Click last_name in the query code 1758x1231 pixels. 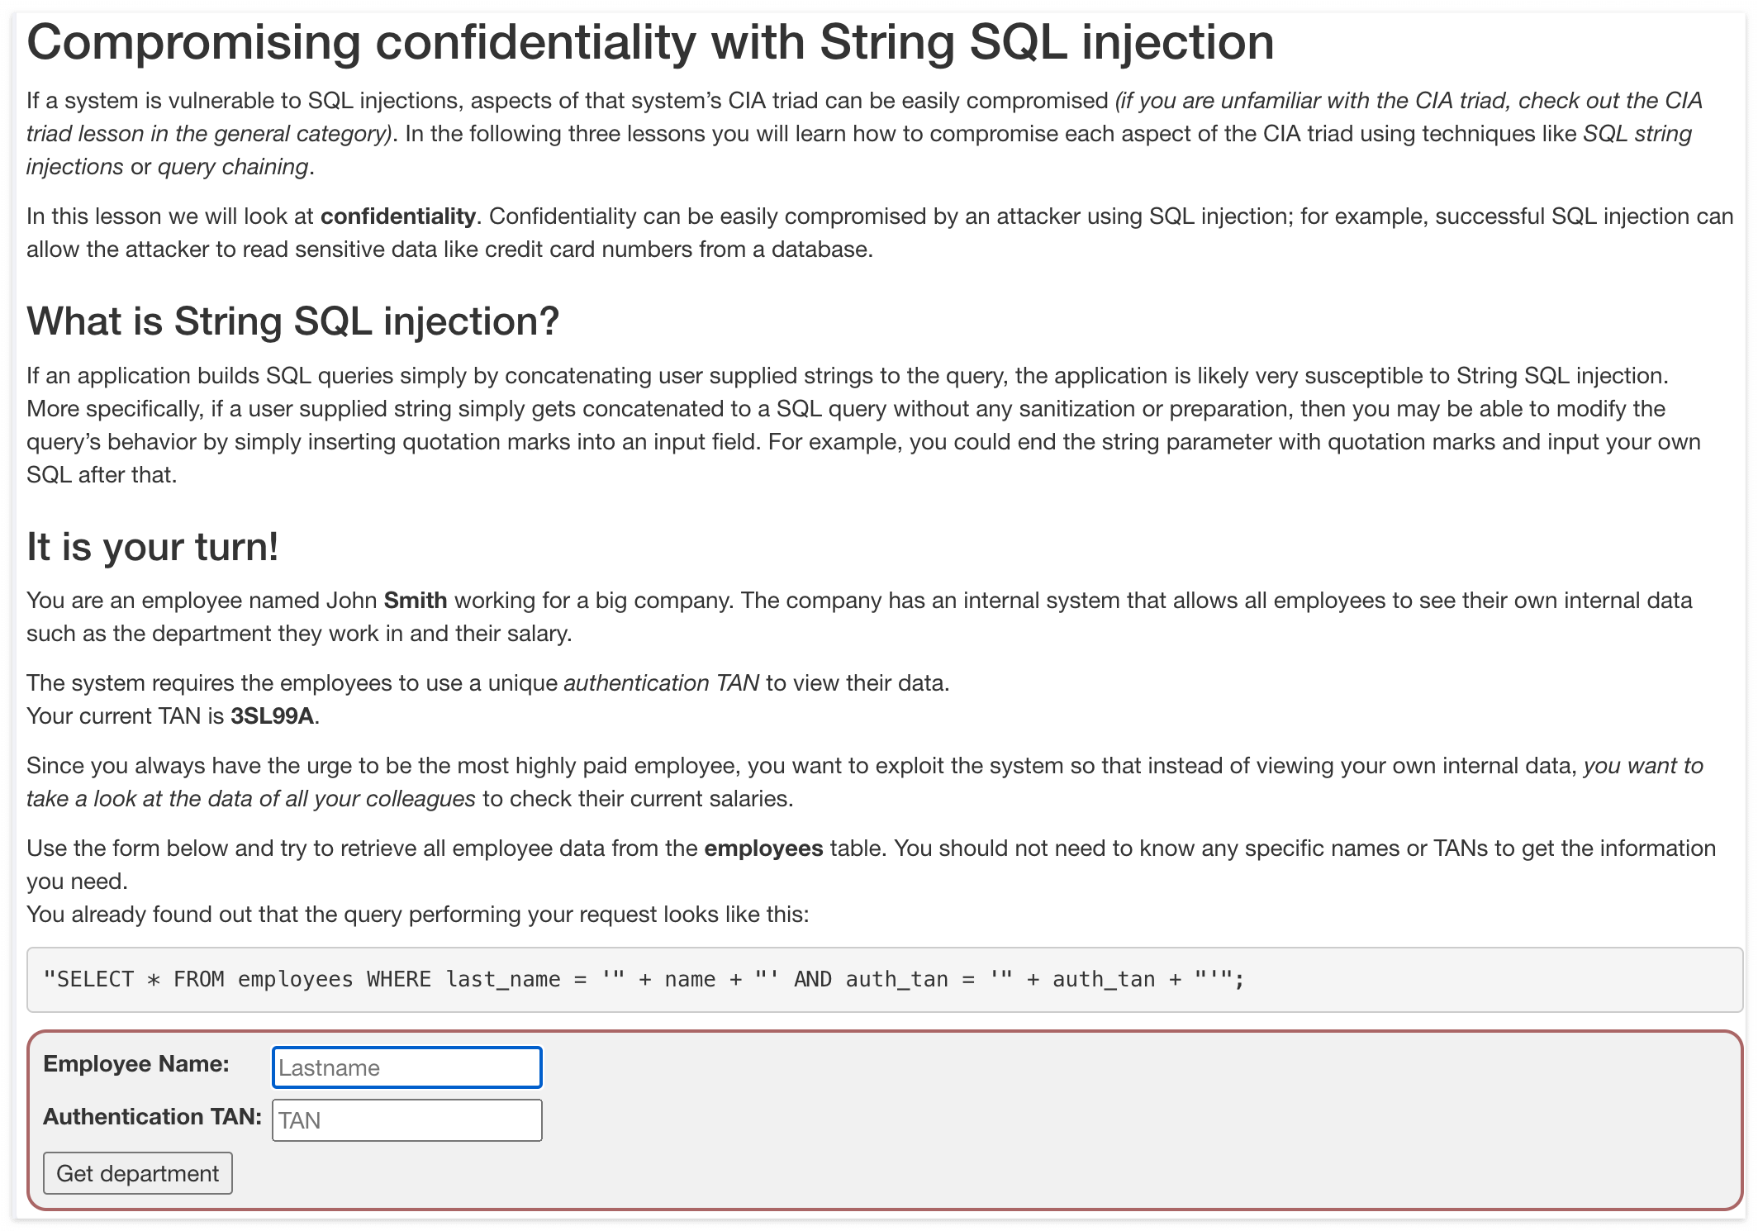click(x=502, y=980)
